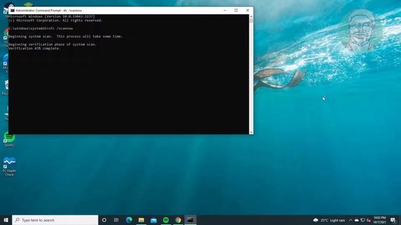Open the taskbar clock and date
Screen dimensions: 401x225
(x=380, y=220)
